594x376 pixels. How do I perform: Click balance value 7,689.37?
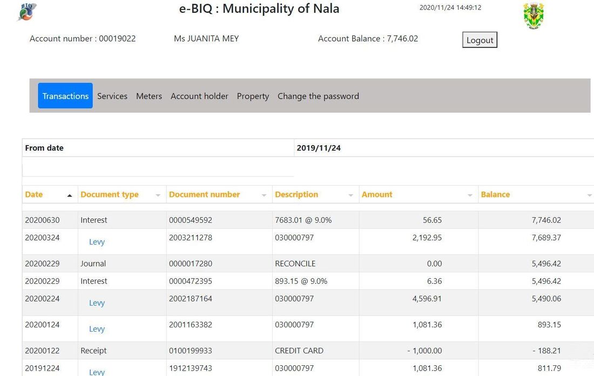[x=546, y=237]
